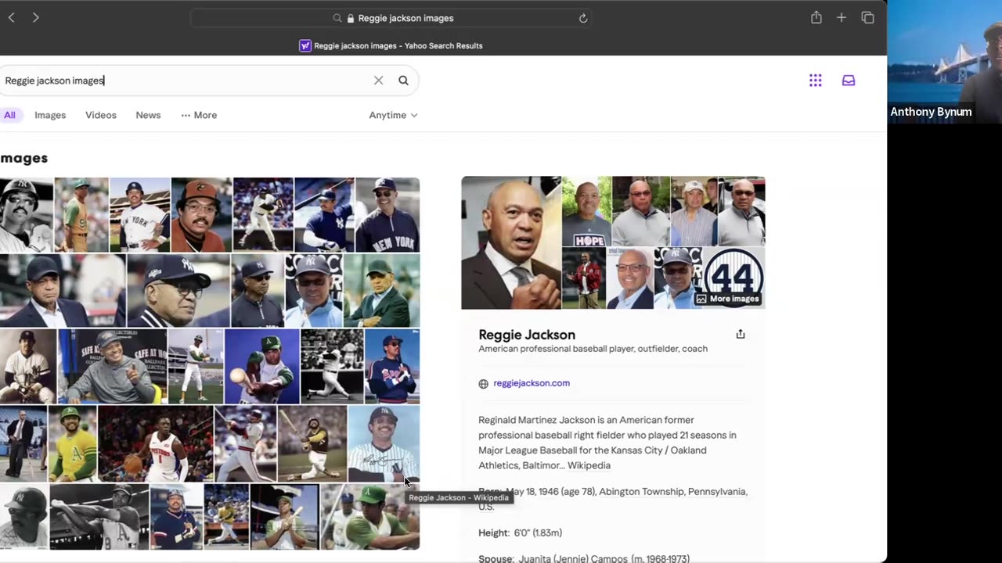Screen dimensions: 1002x563
Task: Go back with Safari back arrow
Action: pos(11,17)
